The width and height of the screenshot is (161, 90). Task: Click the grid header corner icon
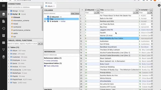pos(82,10)
